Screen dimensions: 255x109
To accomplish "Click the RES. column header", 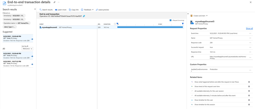I will coord(99,24).
